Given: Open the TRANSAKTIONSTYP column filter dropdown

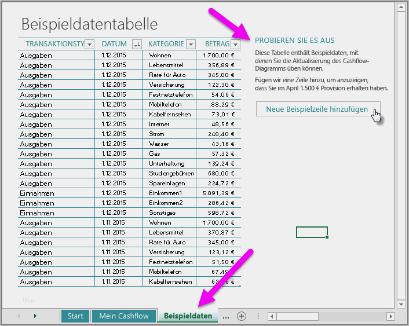Looking at the screenshot, I should (89, 44).
